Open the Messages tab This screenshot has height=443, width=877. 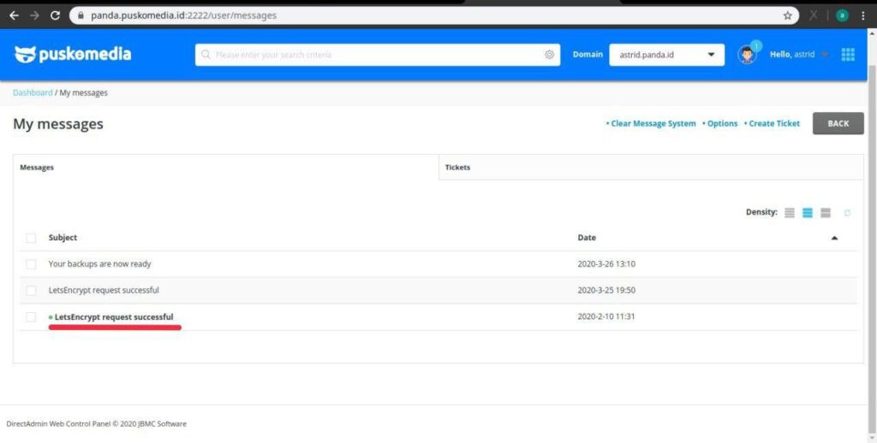click(x=37, y=168)
